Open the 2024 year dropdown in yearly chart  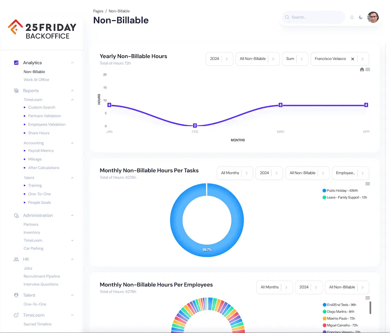(x=219, y=59)
